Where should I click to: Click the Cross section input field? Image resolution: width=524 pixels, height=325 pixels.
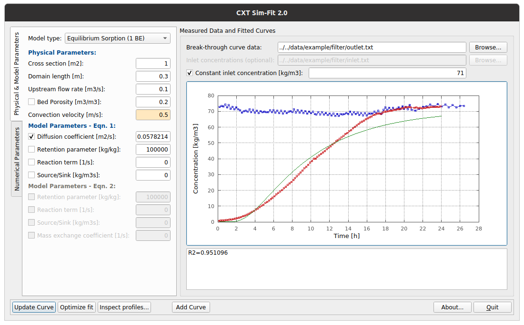click(x=153, y=64)
